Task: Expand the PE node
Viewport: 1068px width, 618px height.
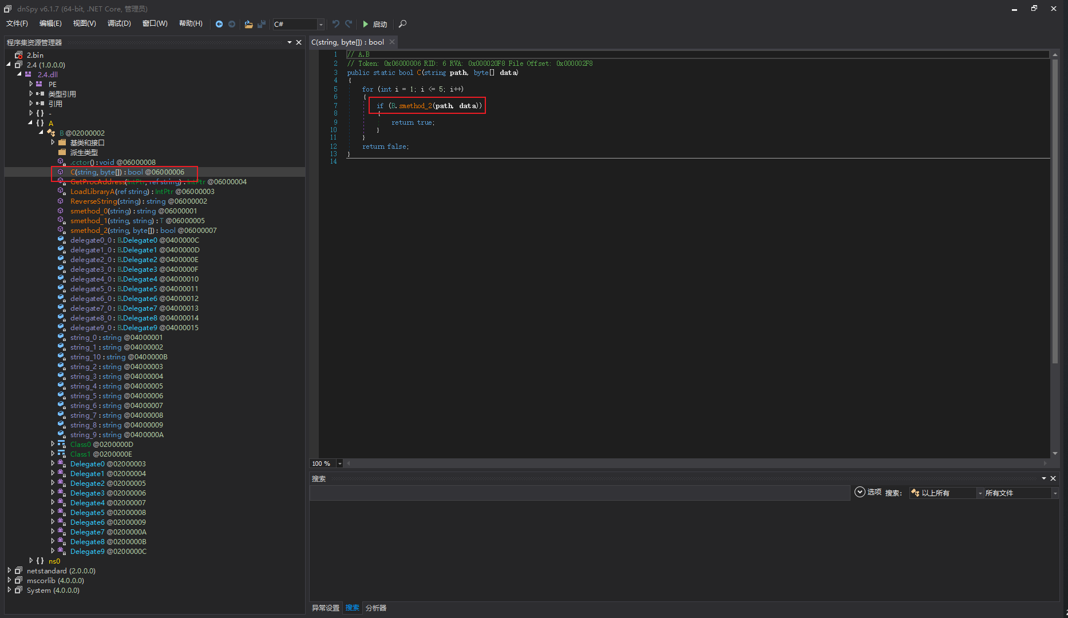Action: 30,84
